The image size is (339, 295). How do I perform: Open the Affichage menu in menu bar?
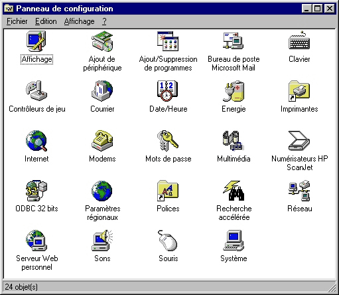pos(79,21)
